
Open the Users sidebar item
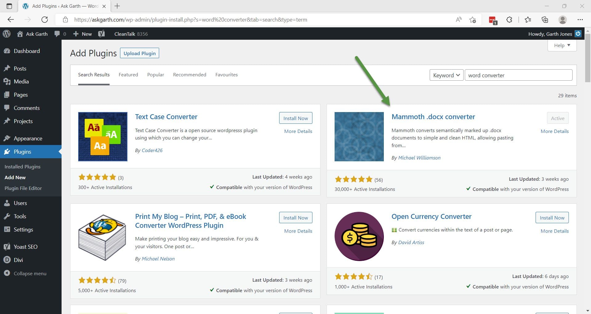click(31, 203)
